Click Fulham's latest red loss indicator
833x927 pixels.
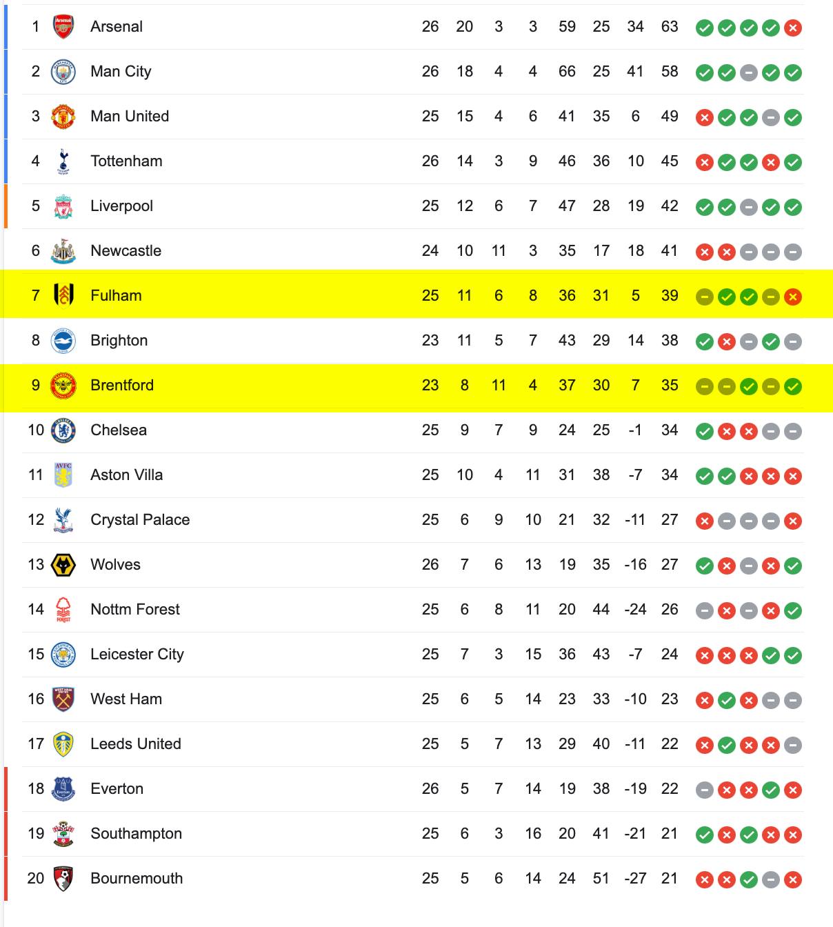tap(793, 297)
